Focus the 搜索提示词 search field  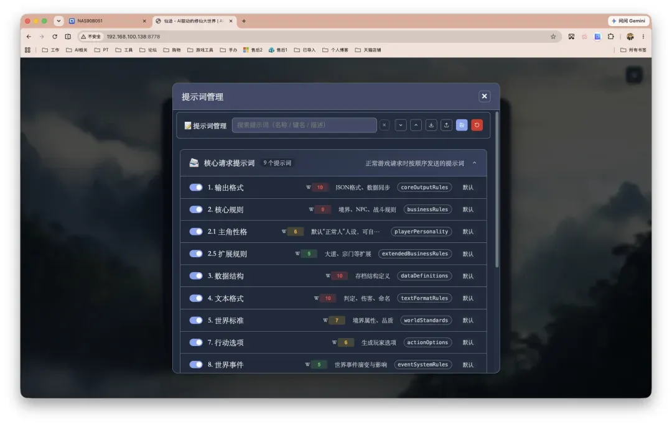click(304, 125)
